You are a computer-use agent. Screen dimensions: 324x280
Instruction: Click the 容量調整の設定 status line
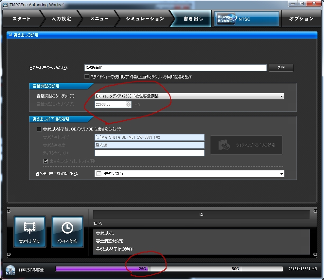click(x=110, y=241)
